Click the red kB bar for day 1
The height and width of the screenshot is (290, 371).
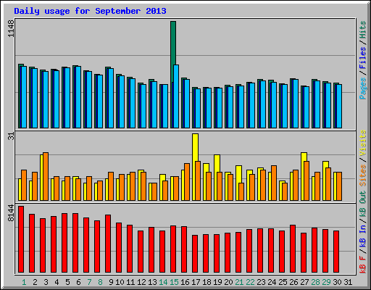21,239
